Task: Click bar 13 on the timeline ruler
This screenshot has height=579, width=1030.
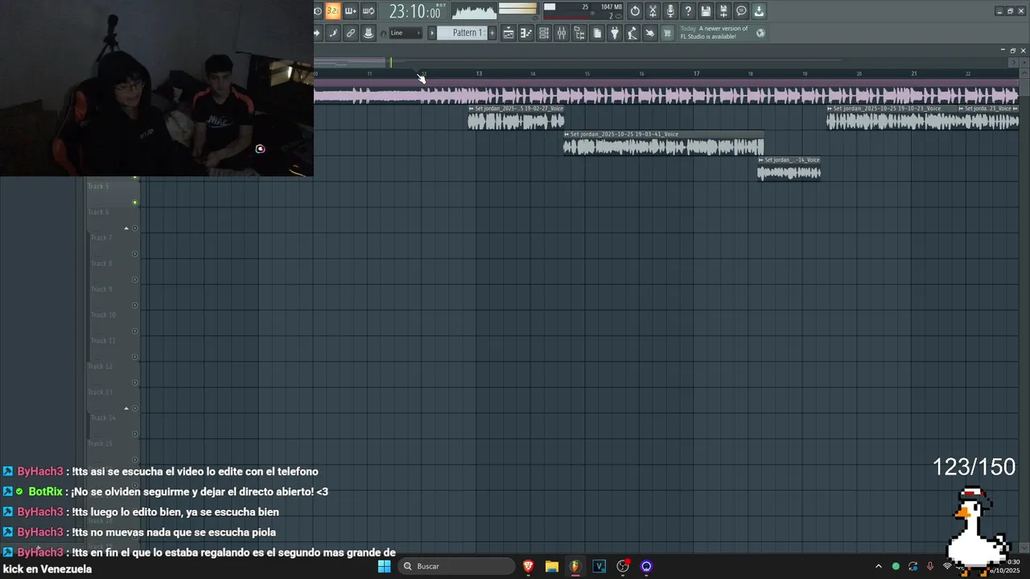Action: pyautogui.click(x=479, y=73)
